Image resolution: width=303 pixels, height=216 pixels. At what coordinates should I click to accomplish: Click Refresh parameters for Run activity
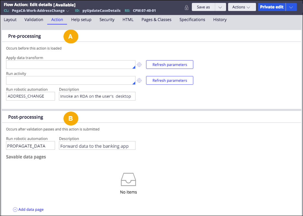(x=170, y=80)
